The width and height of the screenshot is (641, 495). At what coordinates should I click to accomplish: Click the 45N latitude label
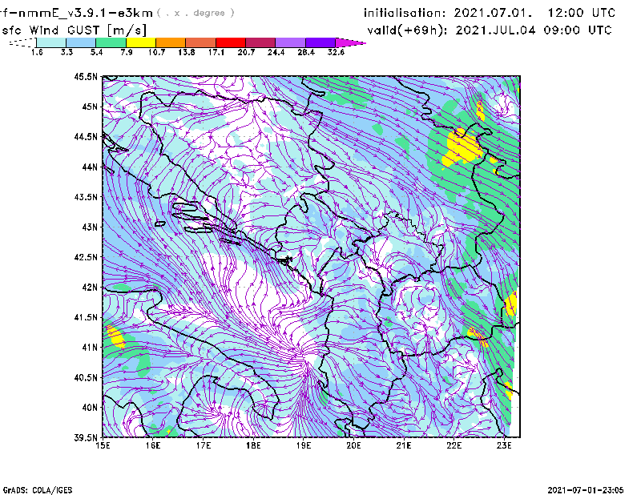(90, 107)
